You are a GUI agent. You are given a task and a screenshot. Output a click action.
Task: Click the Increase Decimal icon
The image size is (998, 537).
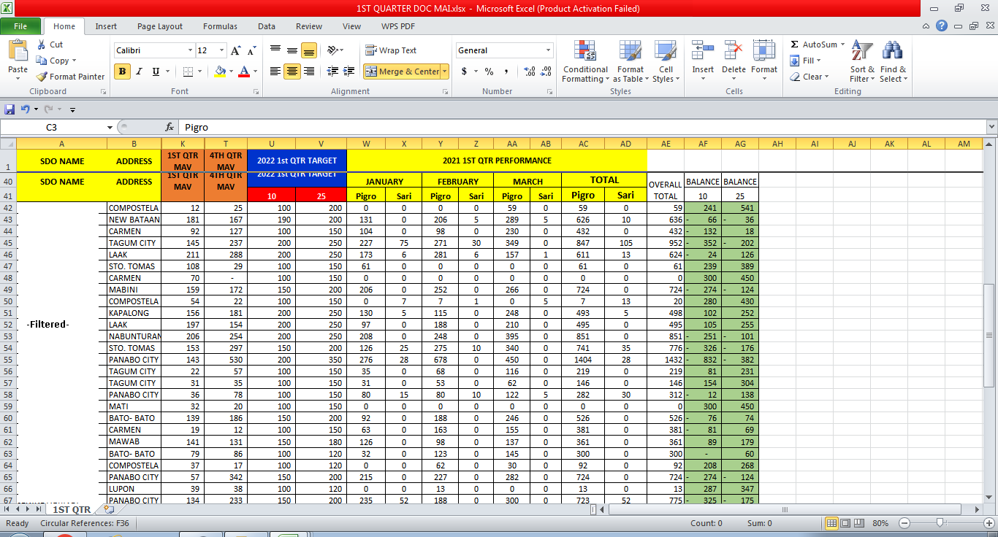(529, 72)
